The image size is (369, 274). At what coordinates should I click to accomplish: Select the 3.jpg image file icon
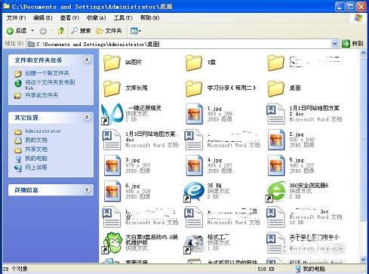(x=112, y=165)
